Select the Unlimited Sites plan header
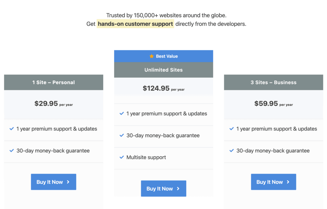This screenshot has width=327, height=209. click(163, 70)
